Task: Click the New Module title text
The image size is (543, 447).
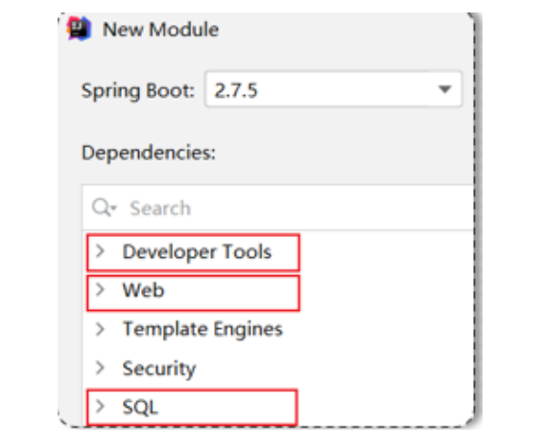Action: (160, 29)
